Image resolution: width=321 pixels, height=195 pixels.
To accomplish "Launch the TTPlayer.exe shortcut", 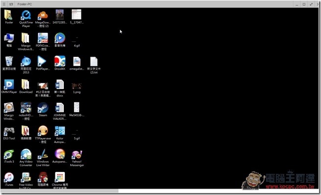I will click(43, 131).
